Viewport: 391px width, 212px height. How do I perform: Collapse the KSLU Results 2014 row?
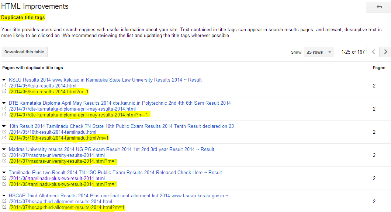tap(4, 80)
